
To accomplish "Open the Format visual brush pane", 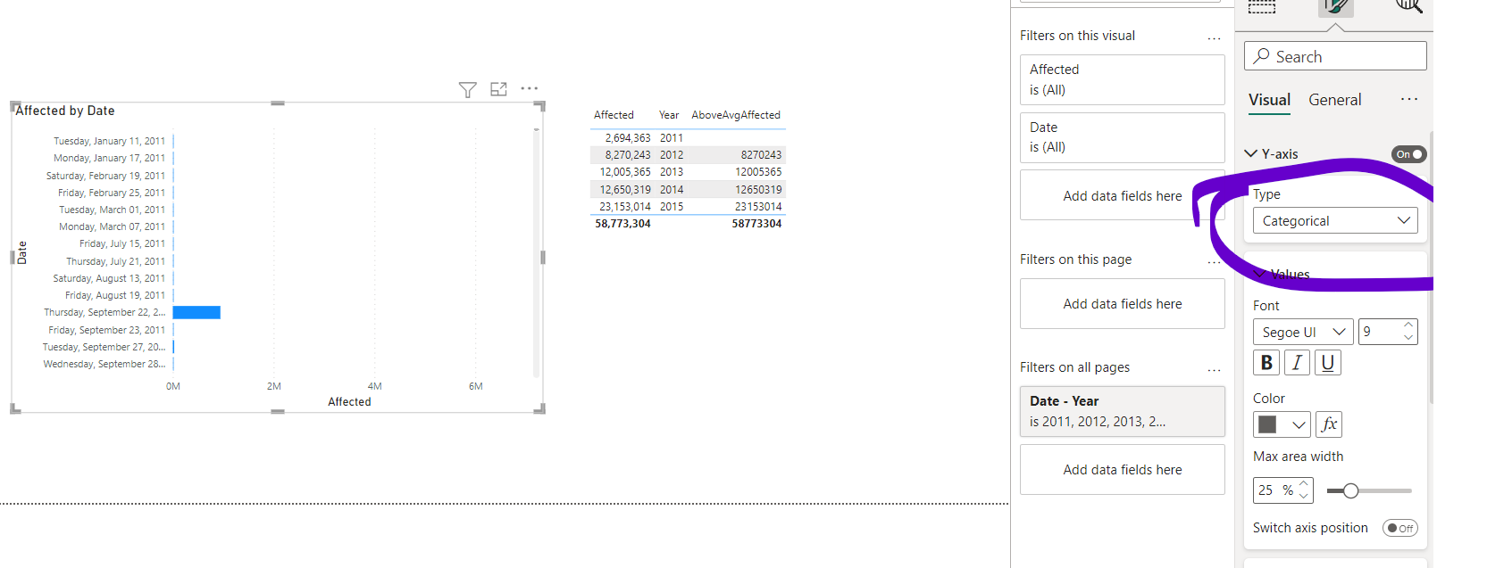I will (1336, 7).
